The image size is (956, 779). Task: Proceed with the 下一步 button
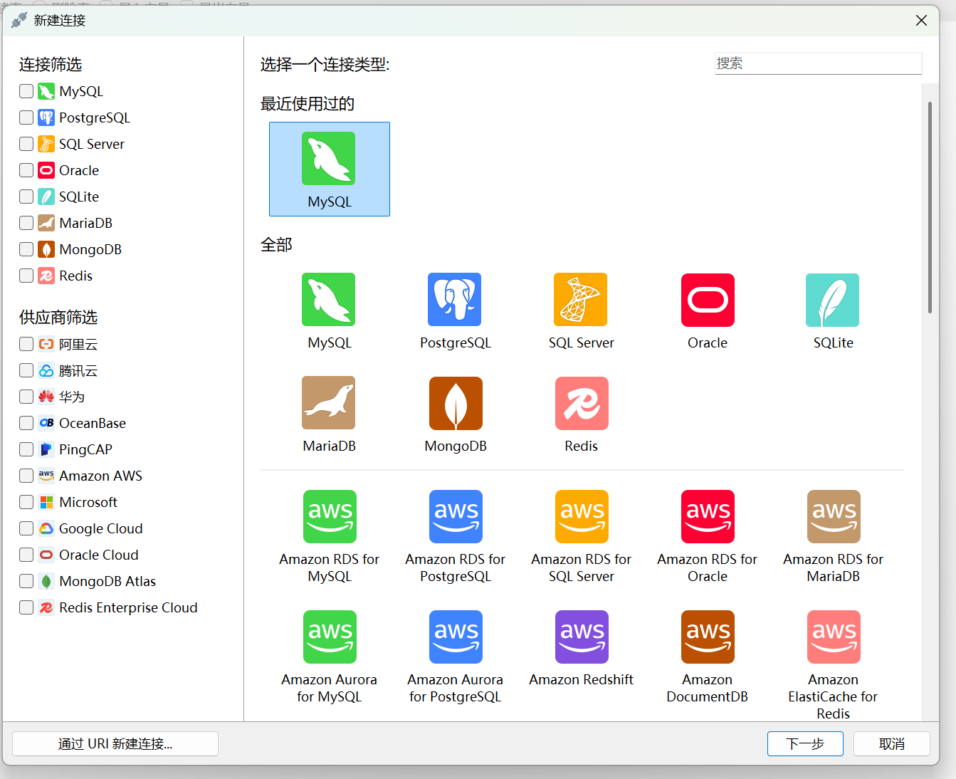[x=805, y=743]
